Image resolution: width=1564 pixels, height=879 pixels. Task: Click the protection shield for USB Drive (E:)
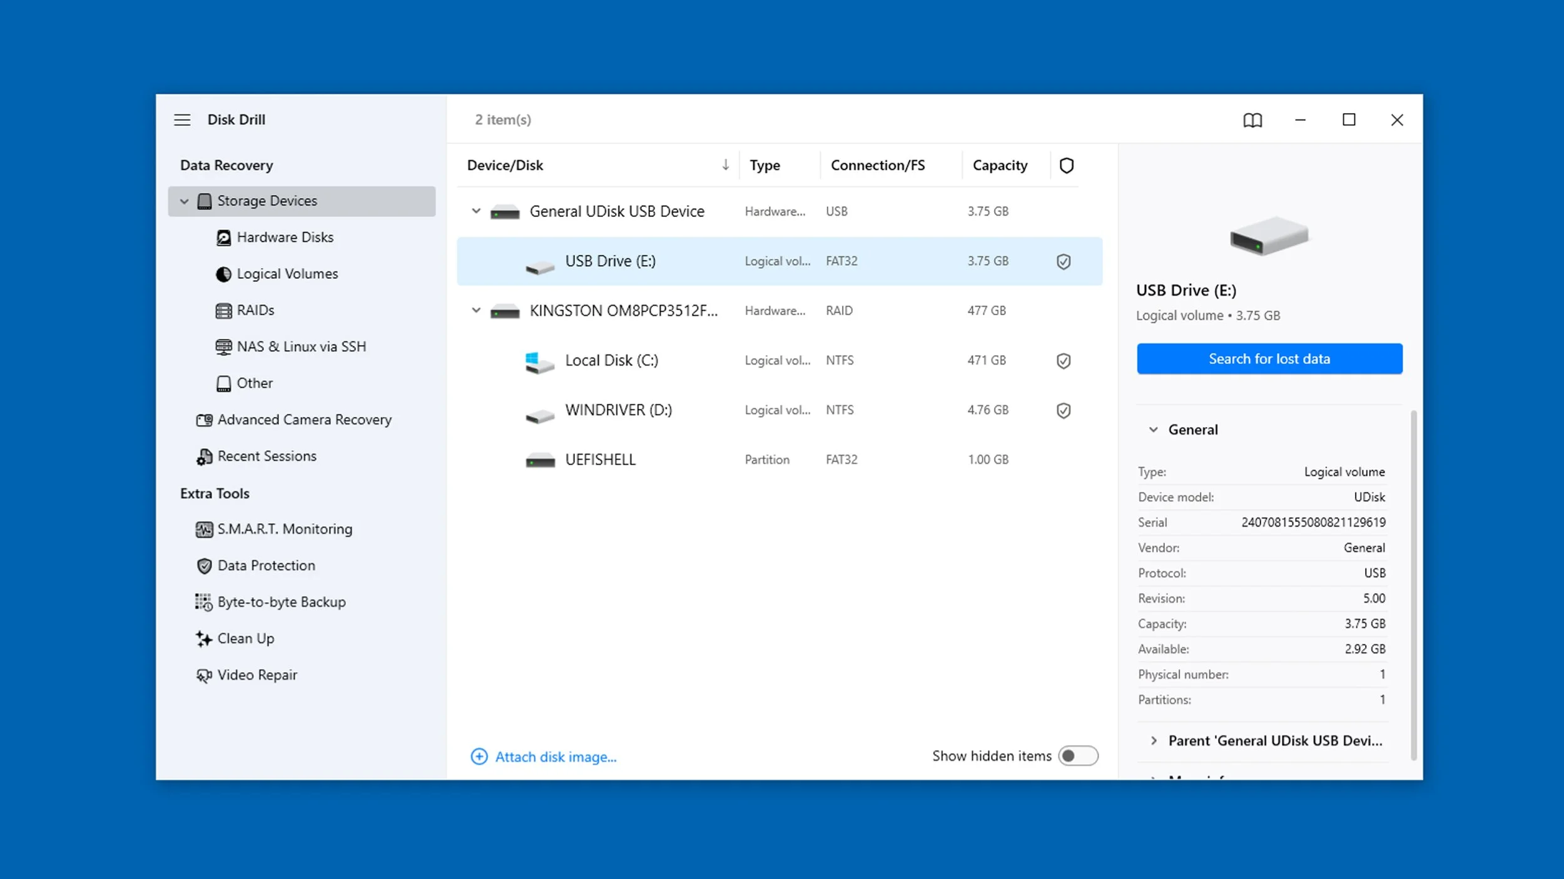[1064, 261]
